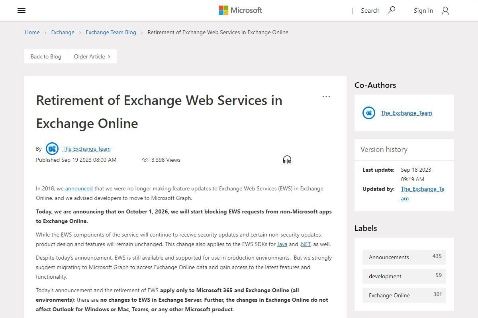The image size is (478, 318).
Task: Click the Sign In link
Action: tap(423, 11)
